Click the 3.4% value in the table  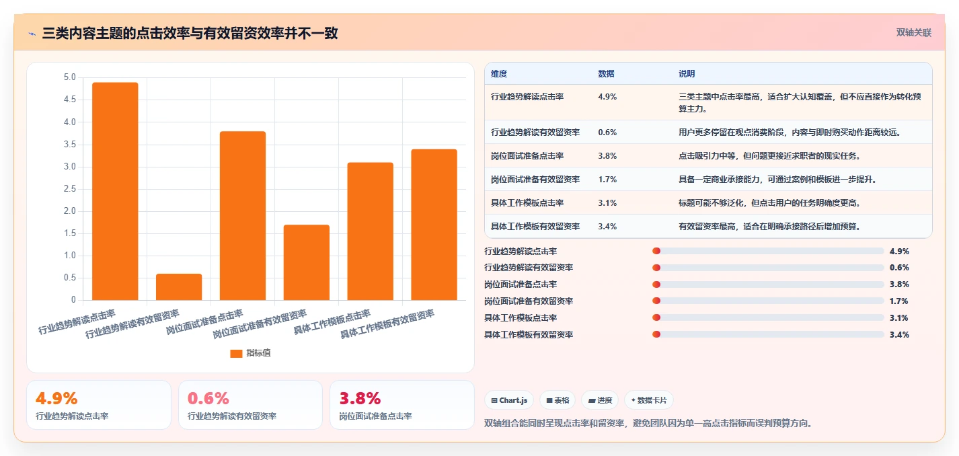pyautogui.click(x=607, y=226)
